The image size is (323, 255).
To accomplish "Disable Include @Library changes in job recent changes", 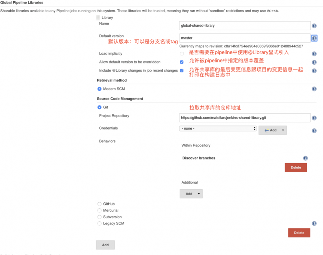I will pyautogui.click(x=182, y=70).
